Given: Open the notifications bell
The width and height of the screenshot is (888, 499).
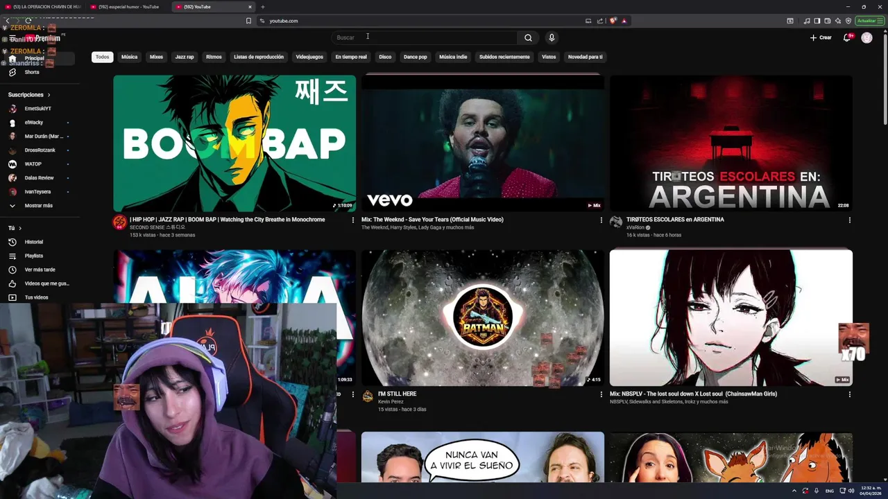Looking at the screenshot, I should [847, 37].
